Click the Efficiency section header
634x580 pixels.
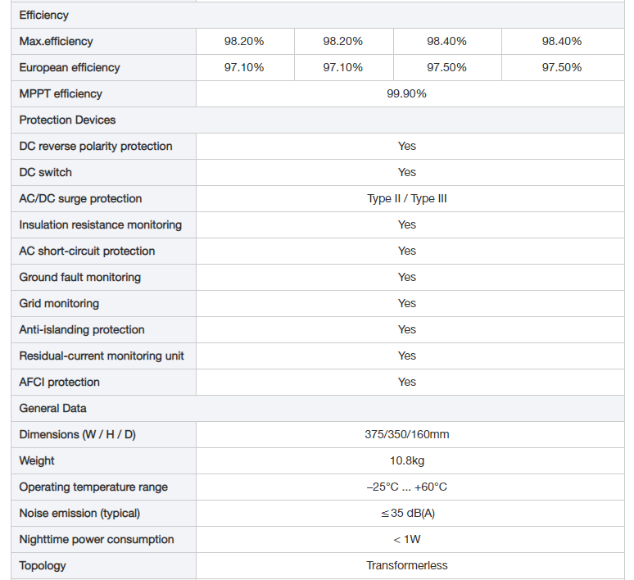pyautogui.click(x=43, y=16)
